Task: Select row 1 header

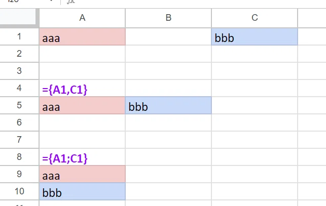Action: pos(19,36)
